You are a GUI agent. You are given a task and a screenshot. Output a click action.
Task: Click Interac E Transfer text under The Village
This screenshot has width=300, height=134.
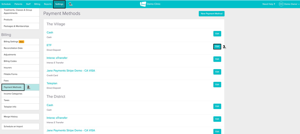(55, 63)
